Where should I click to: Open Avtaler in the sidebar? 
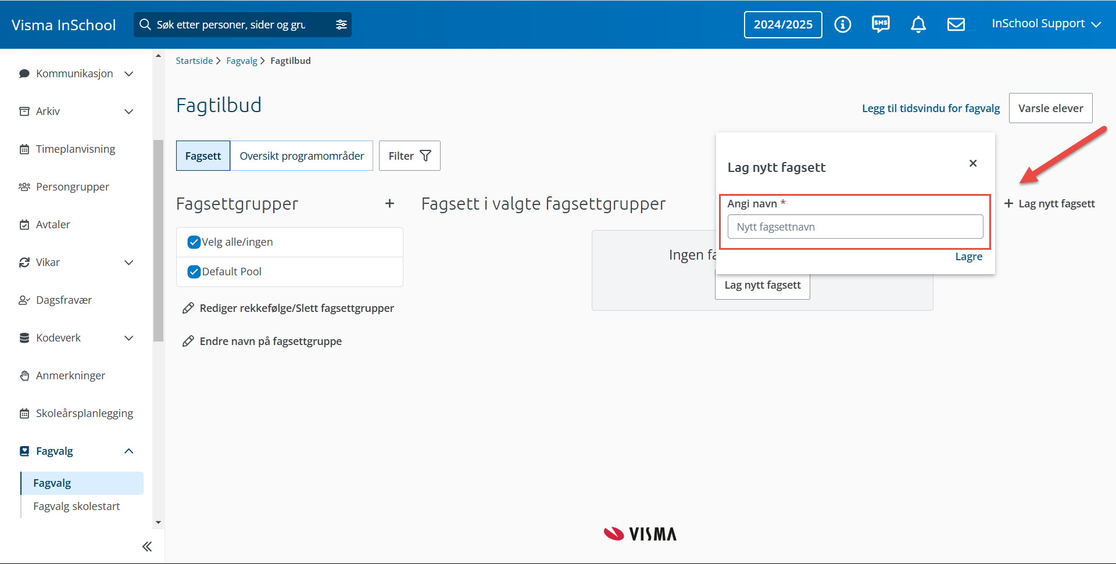(53, 225)
